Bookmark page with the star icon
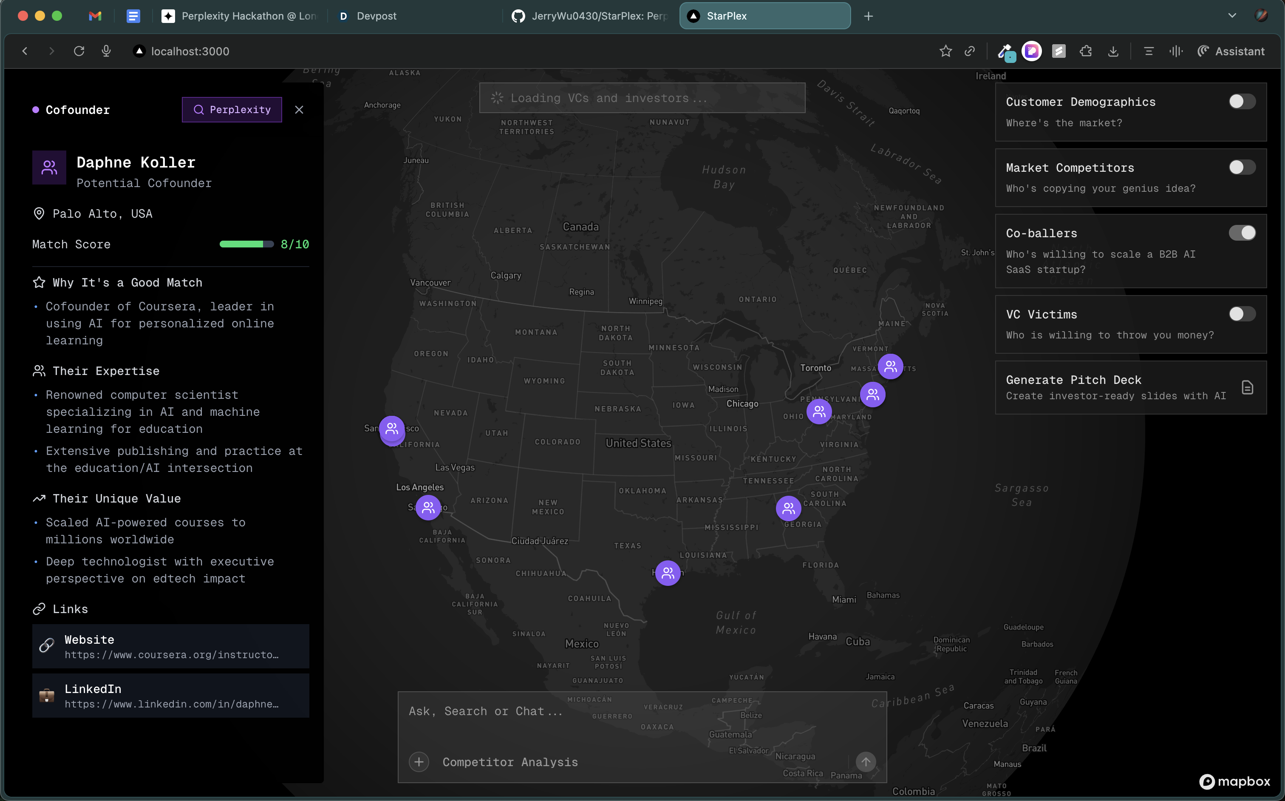The height and width of the screenshot is (801, 1285). click(x=945, y=51)
